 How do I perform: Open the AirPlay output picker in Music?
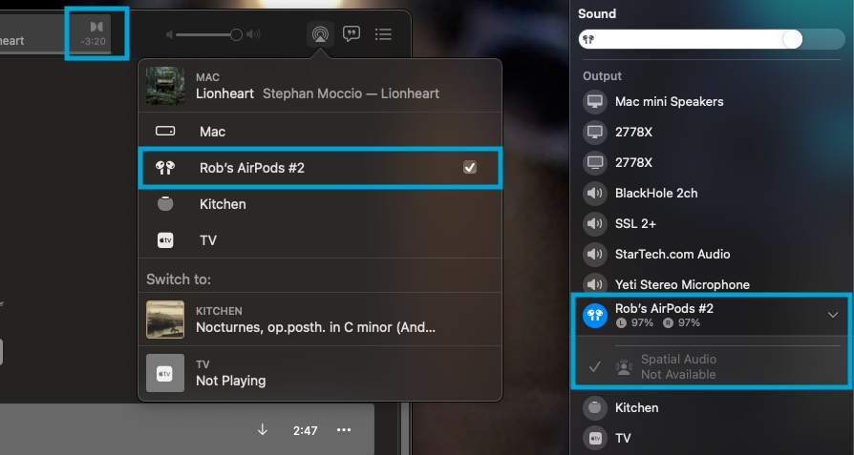click(320, 34)
